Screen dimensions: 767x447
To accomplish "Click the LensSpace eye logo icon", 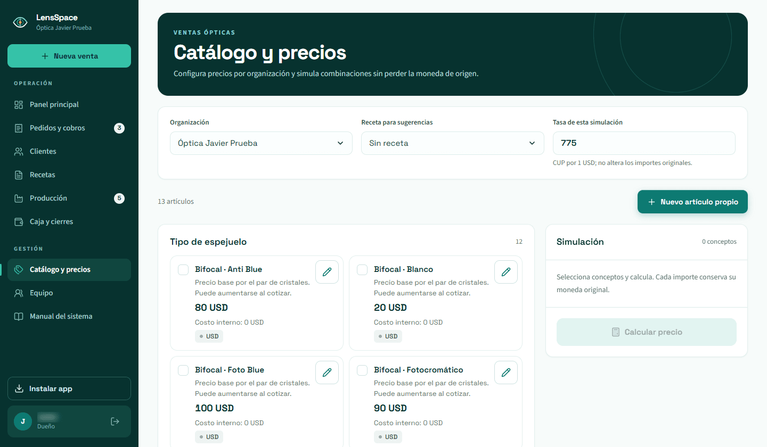I will [20, 22].
